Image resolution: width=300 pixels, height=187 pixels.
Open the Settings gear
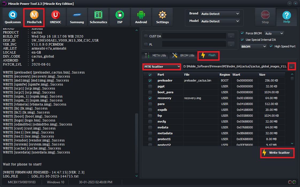click(162, 17)
